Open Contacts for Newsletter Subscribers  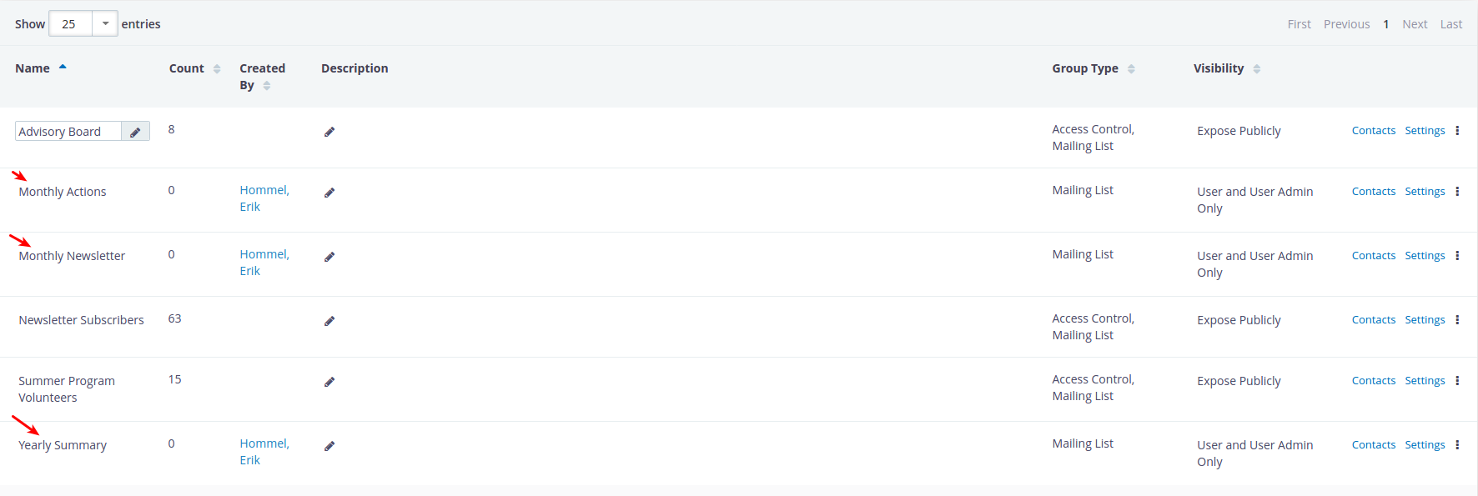pos(1373,320)
